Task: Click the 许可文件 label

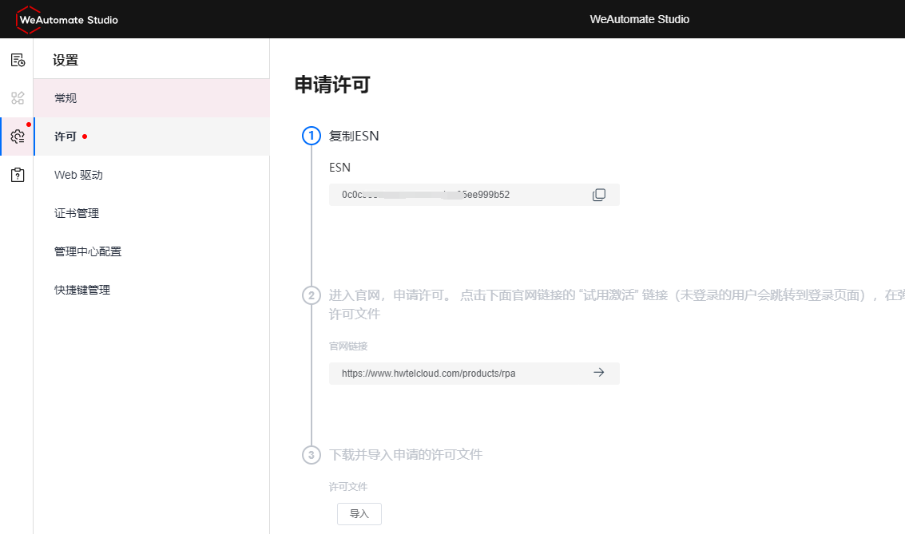Action: tap(348, 487)
